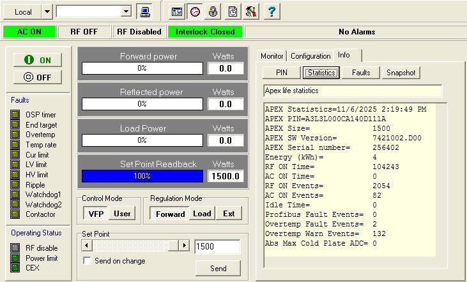Open the Configuration tab

point(310,56)
